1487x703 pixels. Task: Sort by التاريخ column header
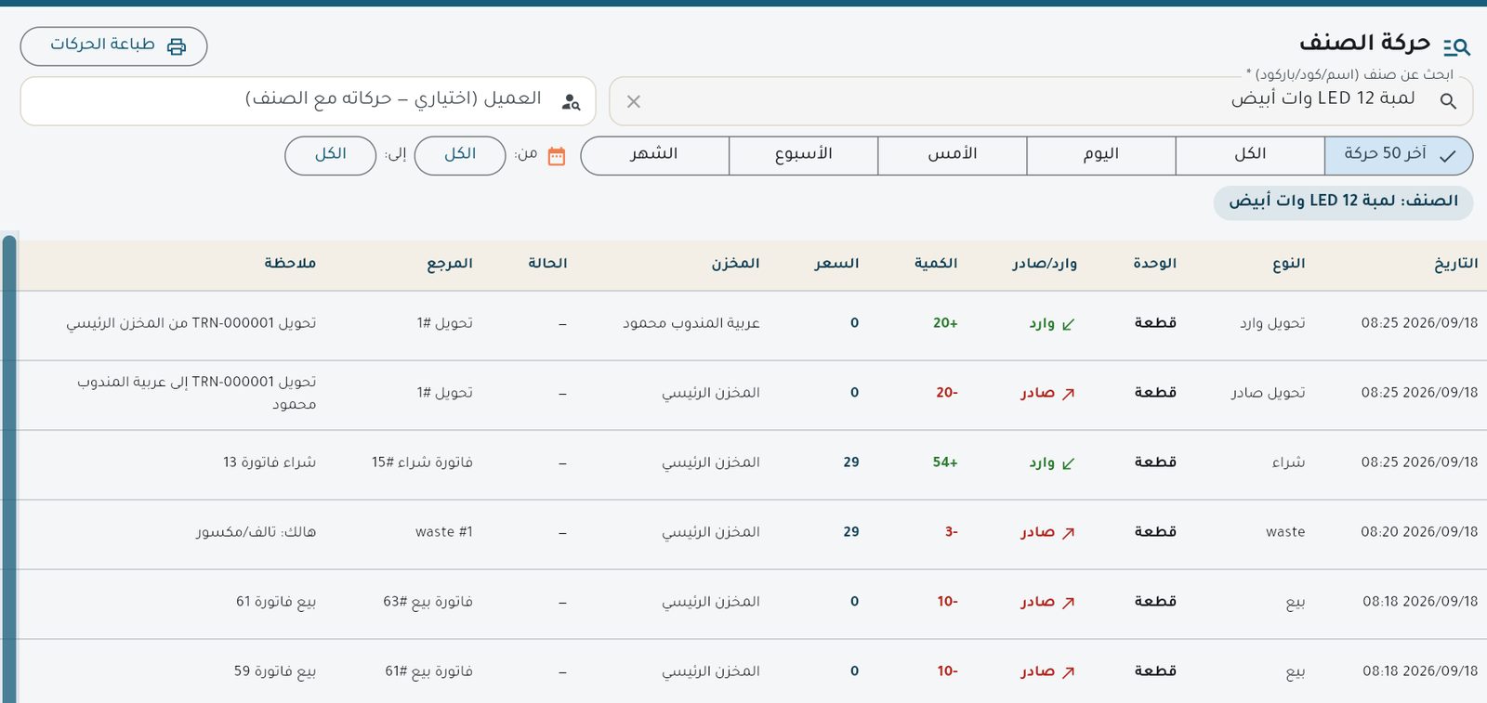(1455, 265)
